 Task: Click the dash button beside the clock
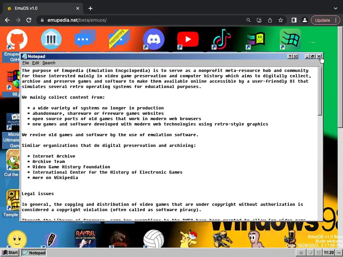pos(339,253)
